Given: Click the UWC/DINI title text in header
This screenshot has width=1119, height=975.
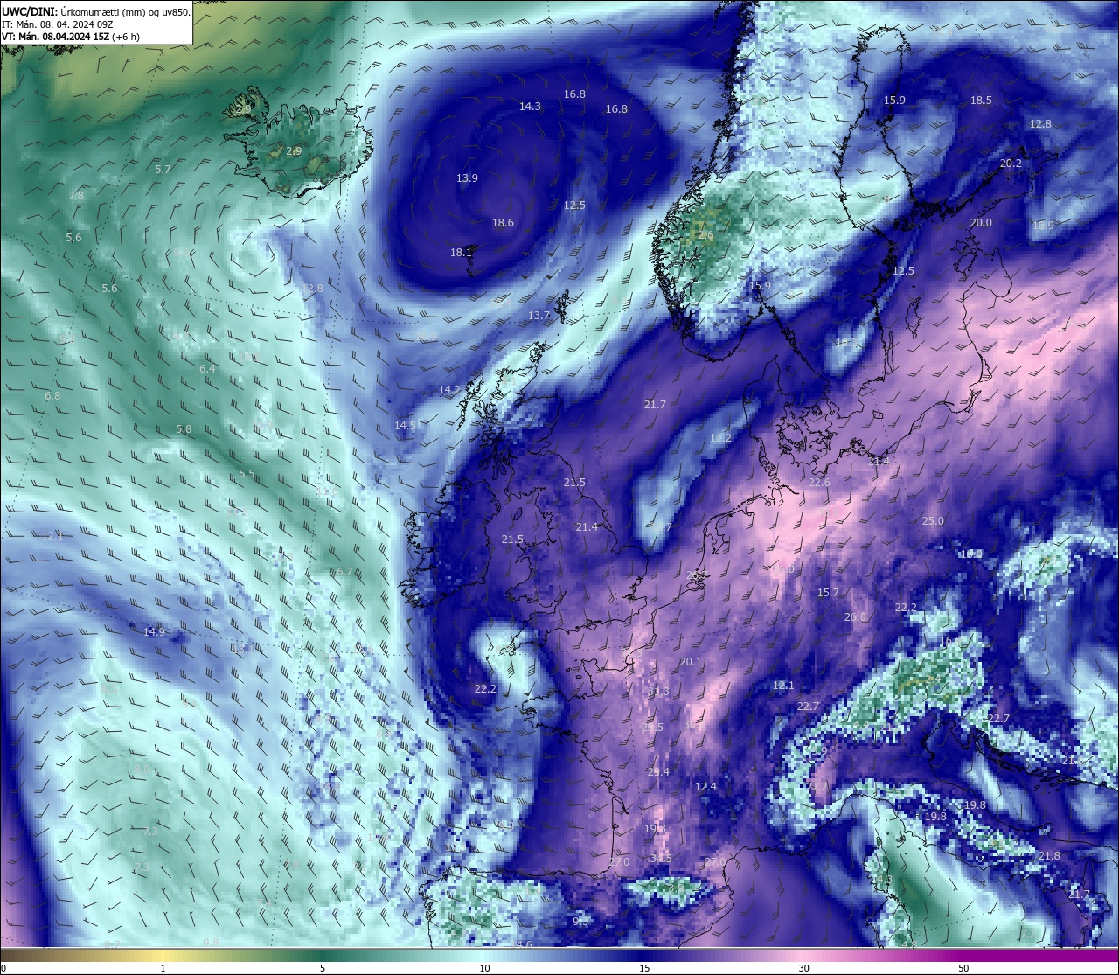Looking at the screenshot, I should click(30, 11).
